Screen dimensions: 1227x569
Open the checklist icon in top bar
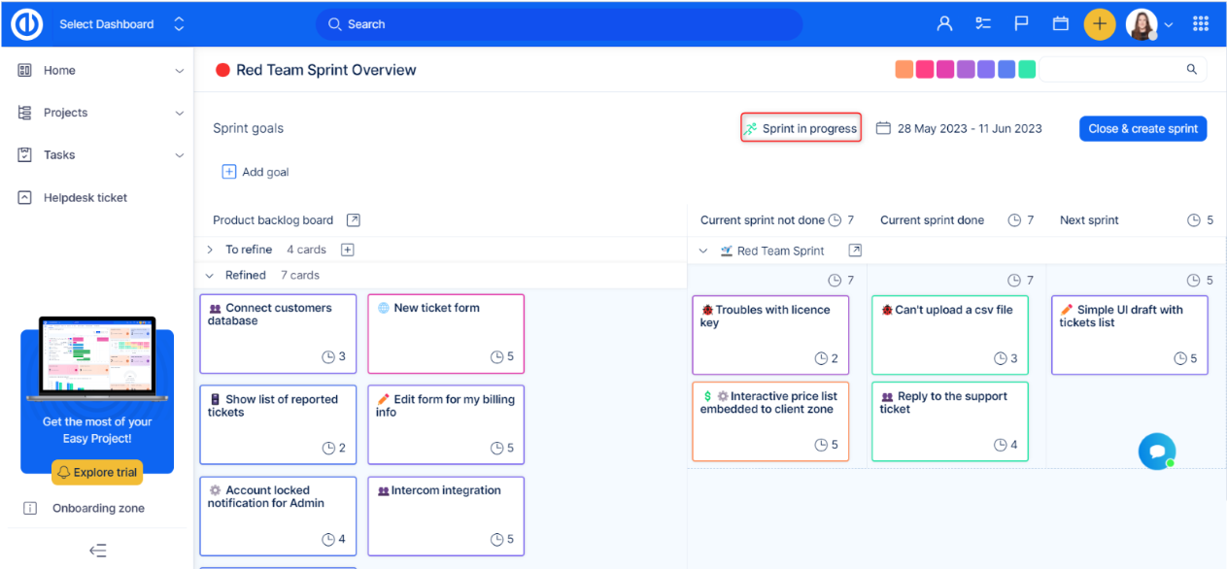[x=983, y=24]
